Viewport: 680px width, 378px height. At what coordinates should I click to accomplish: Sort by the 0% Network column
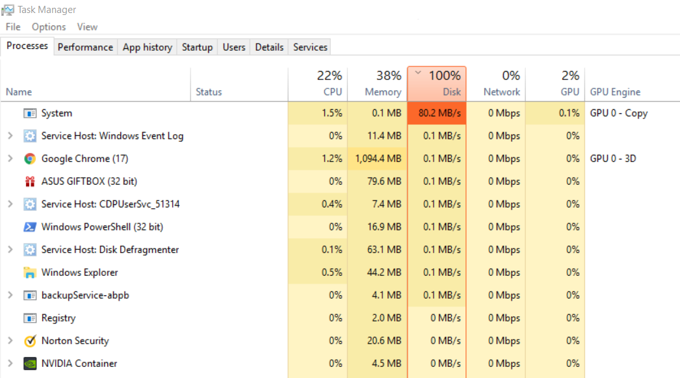pos(495,84)
